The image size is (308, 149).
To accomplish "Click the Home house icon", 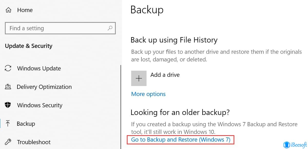I will [8, 10].
